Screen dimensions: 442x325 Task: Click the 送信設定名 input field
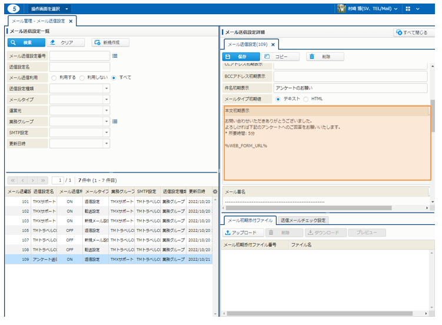click(79, 67)
